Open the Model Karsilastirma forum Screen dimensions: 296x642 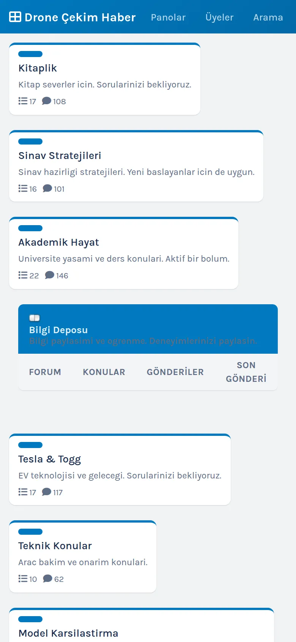68,633
